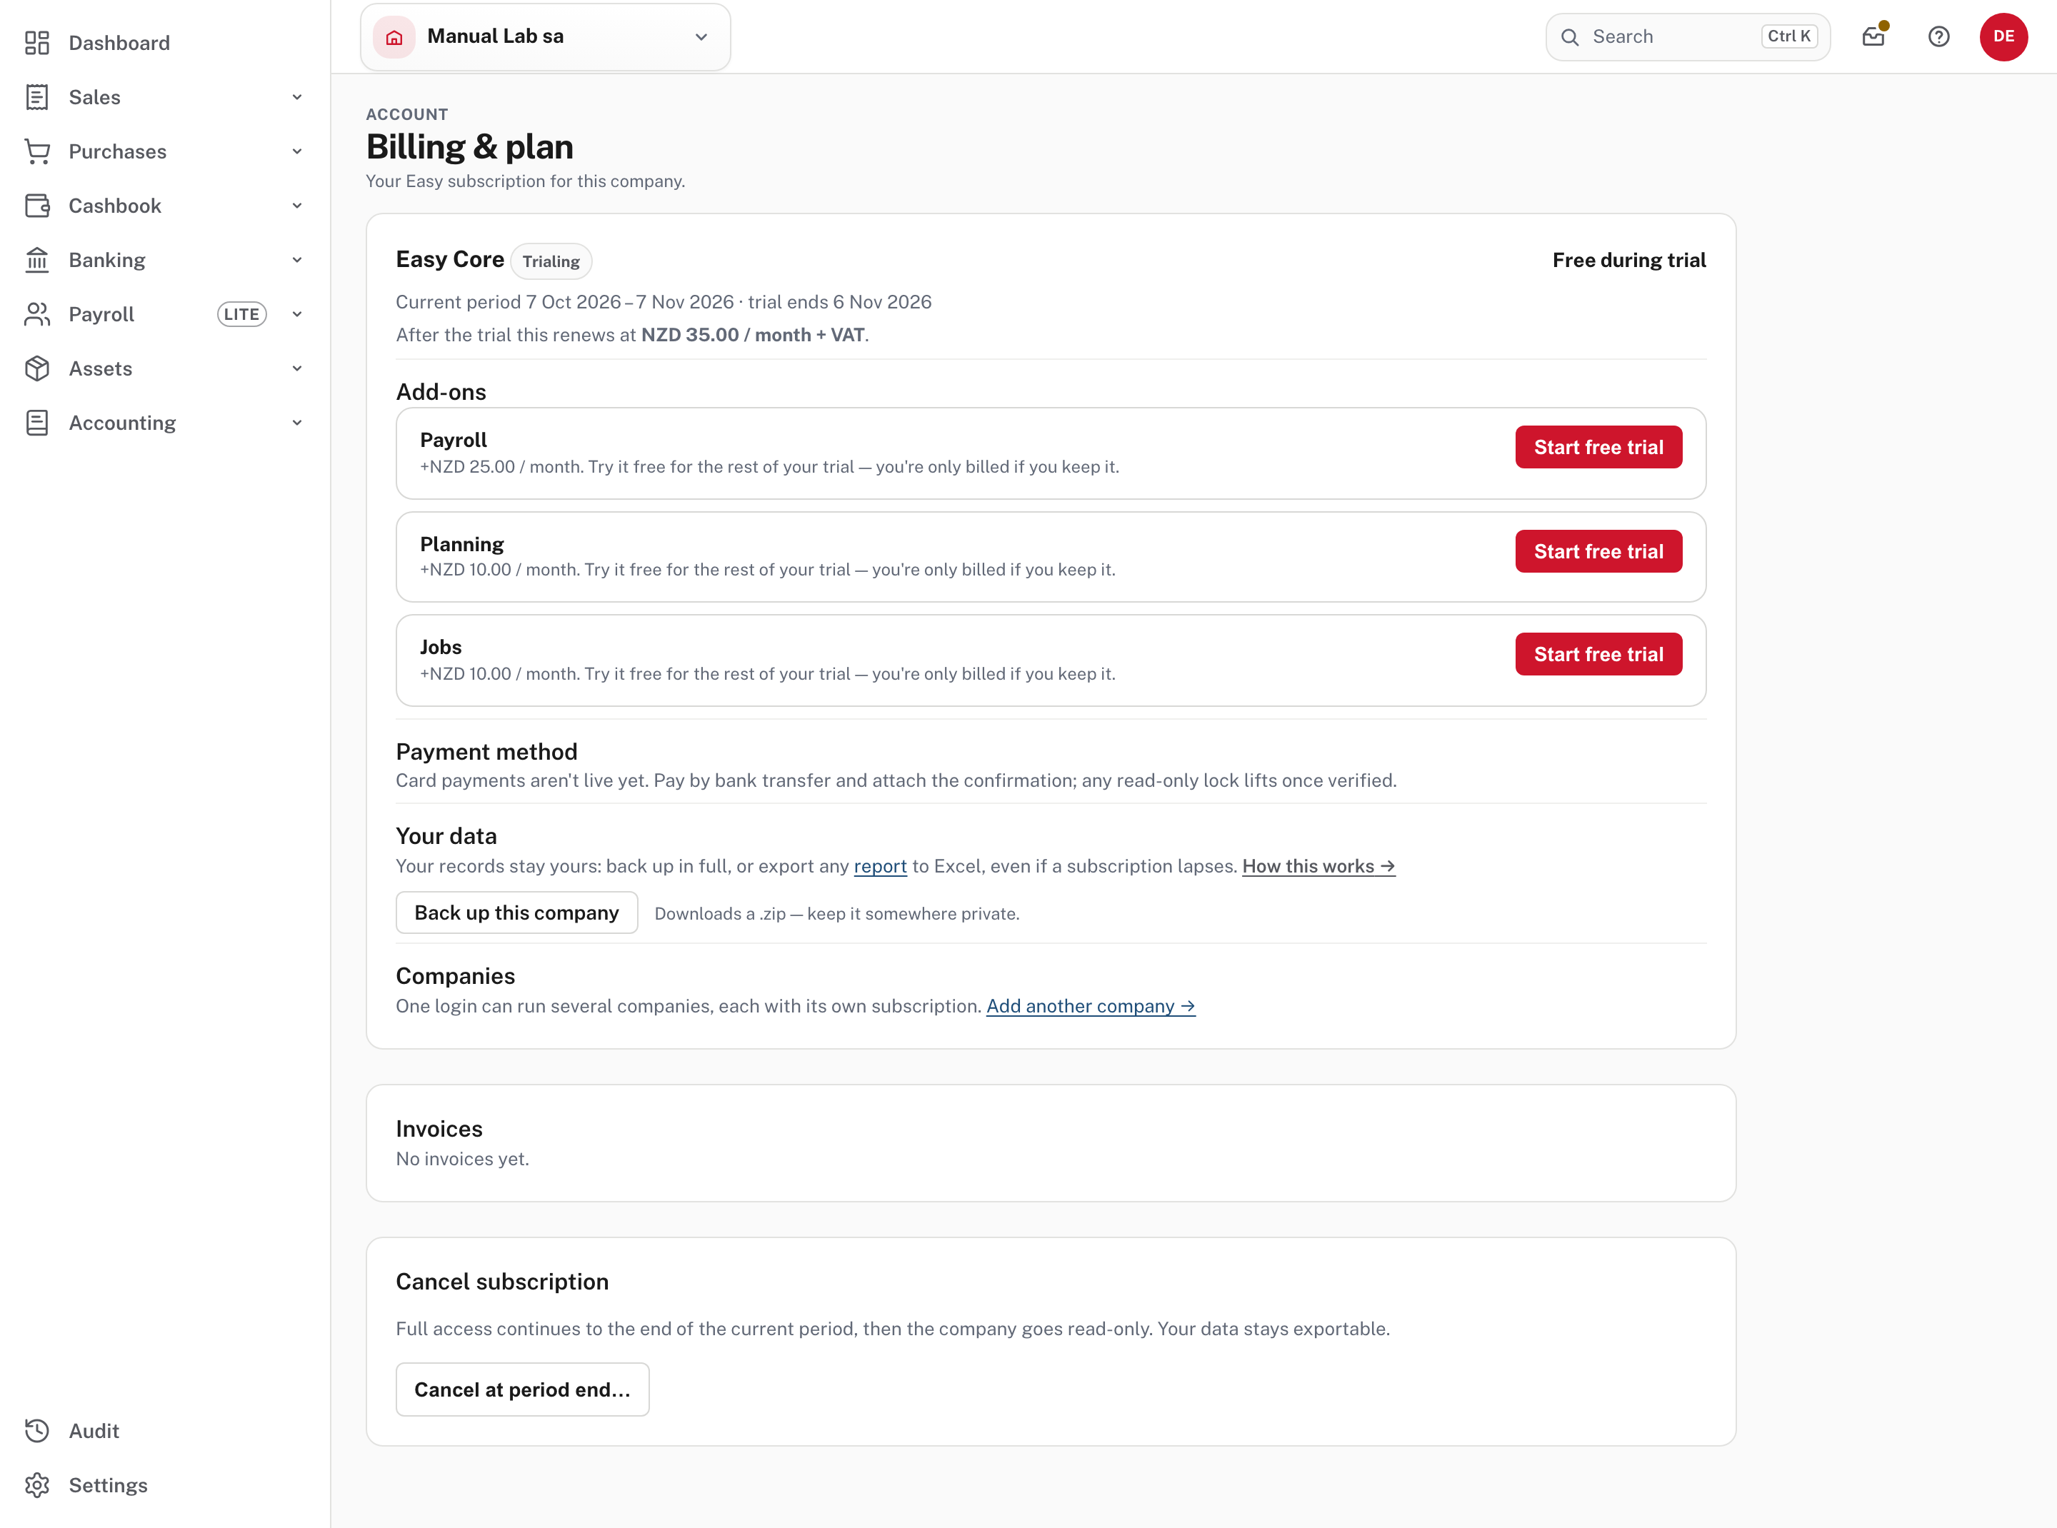
Task: Click the 'No invoices yet.' text
Action: pyautogui.click(x=463, y=1159)
